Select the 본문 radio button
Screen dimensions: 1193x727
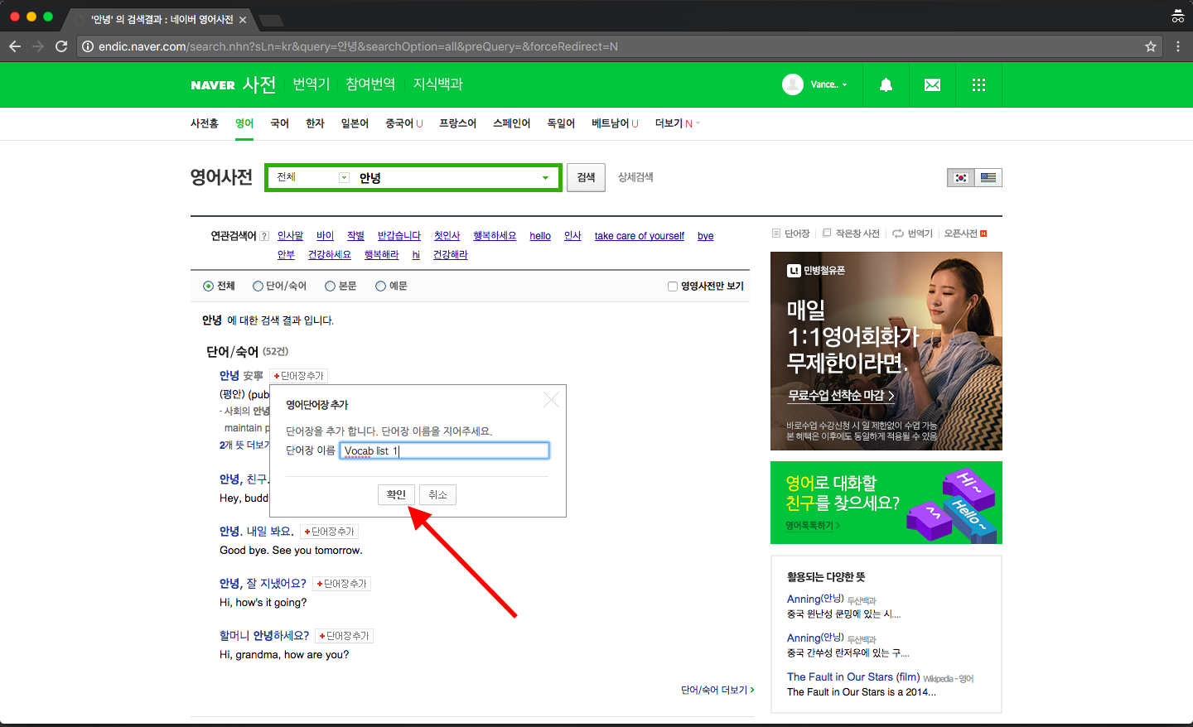[330, 286]
